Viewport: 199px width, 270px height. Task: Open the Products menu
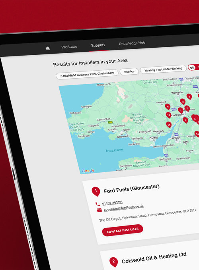tap(69, 47)
